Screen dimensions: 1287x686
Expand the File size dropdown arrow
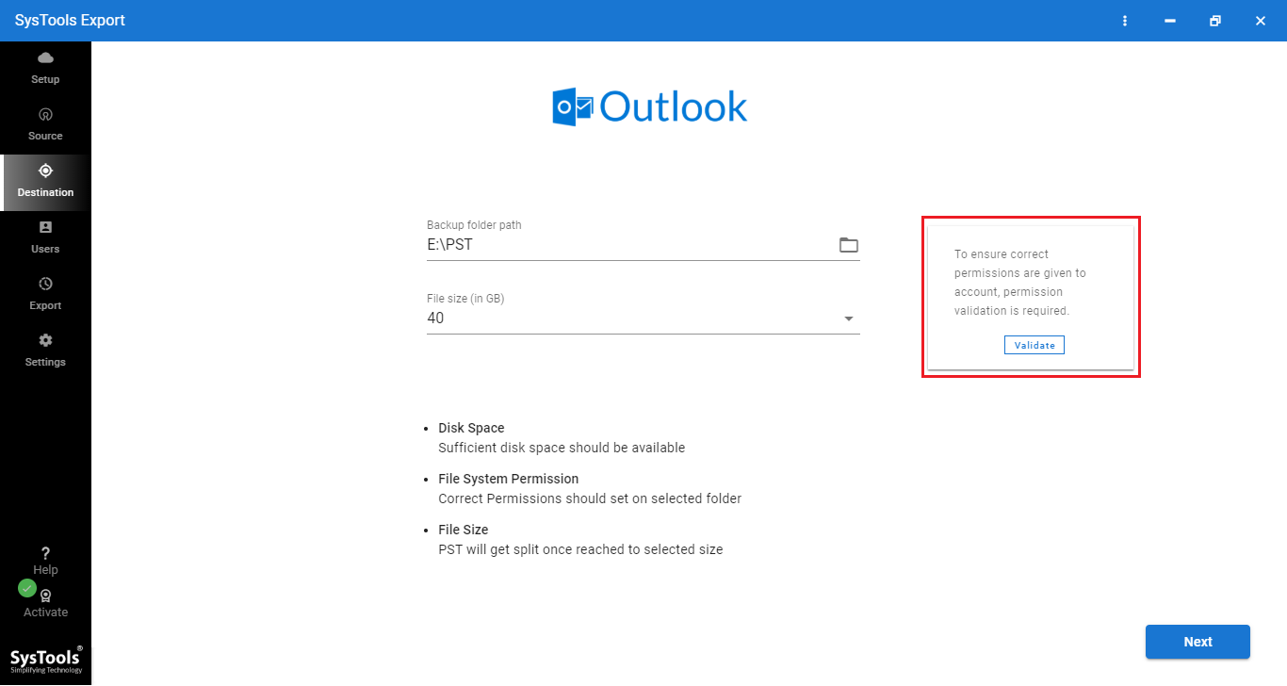[x=849, y=318]
